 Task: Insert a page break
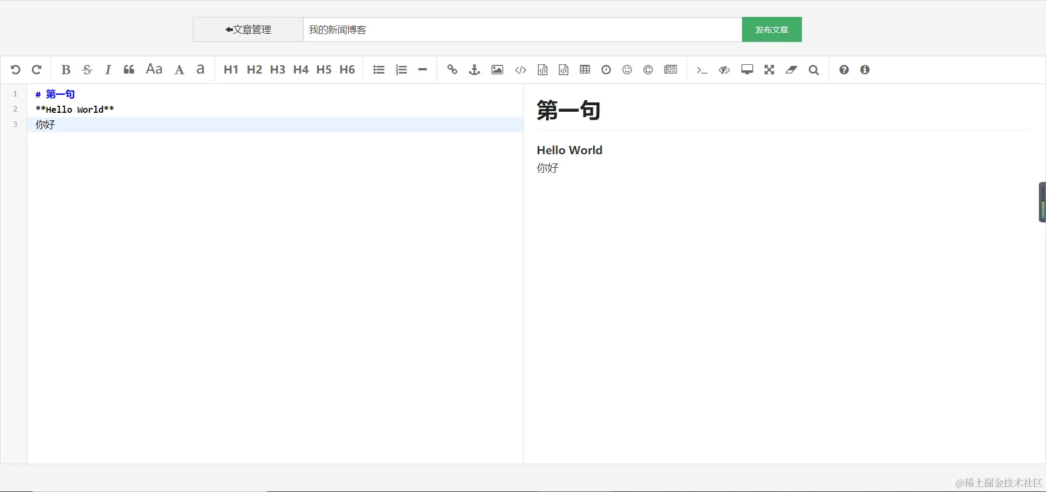pyautogui.click(x=671, y=69)
